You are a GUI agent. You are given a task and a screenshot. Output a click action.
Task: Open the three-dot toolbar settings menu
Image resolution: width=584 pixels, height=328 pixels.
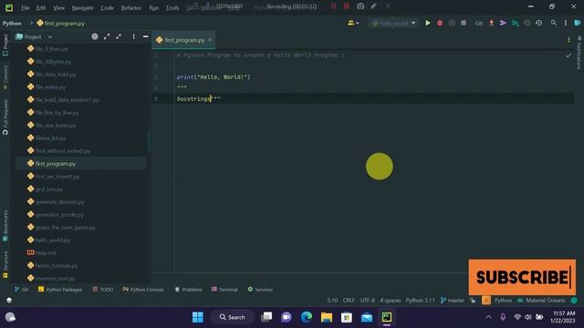coord(566,23)
